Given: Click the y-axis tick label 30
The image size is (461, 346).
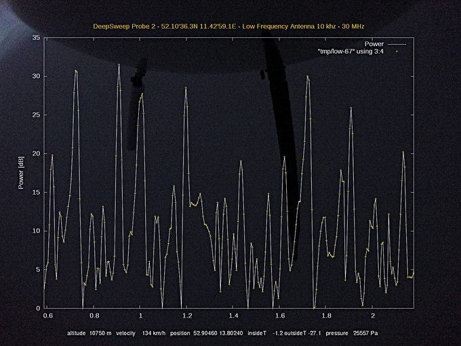Looking at the screenshot, I should (x=36, y=76).
